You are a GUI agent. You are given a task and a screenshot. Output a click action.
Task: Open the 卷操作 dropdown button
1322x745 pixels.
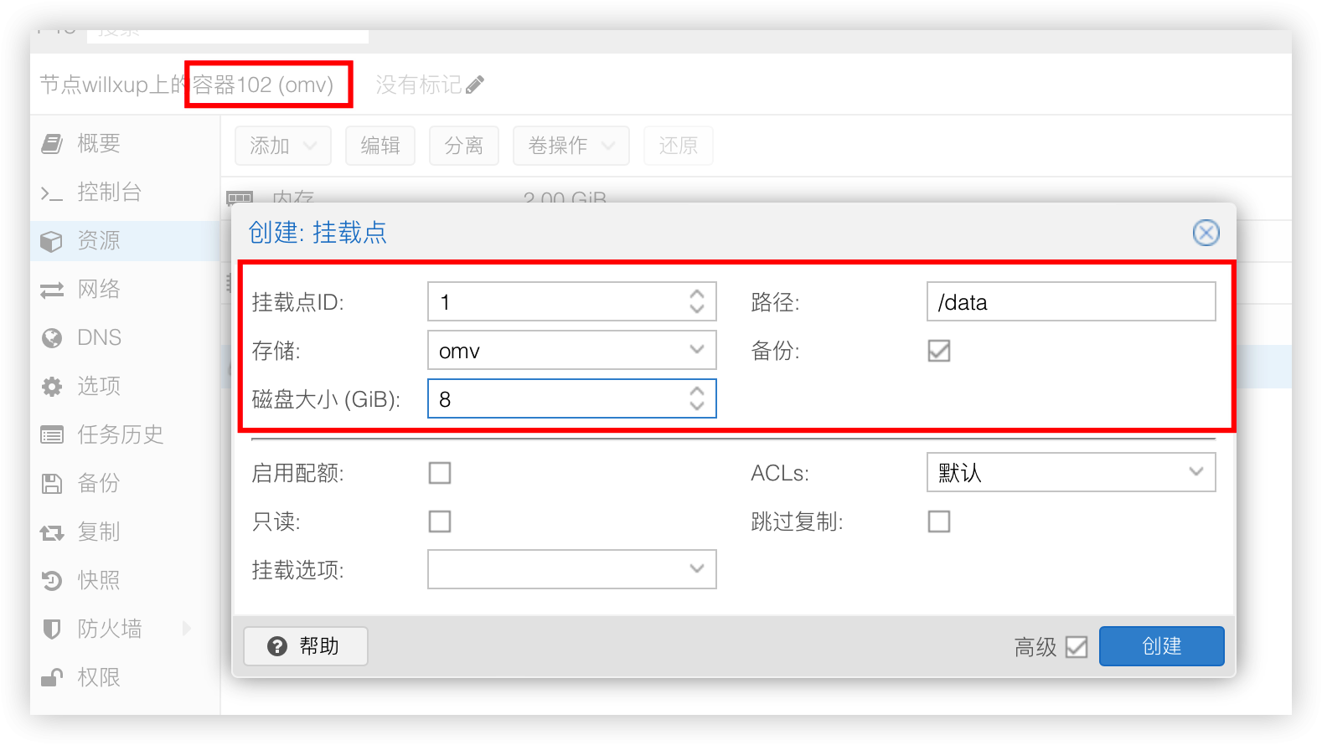pos(571,146)
